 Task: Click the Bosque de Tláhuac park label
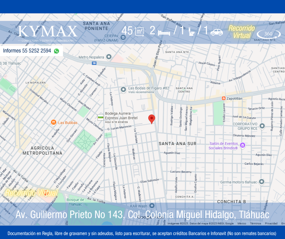coord(75,202)
